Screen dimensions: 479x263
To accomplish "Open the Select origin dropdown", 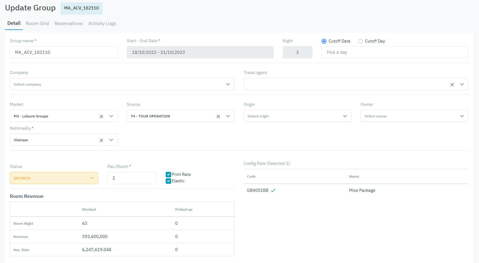I will click(x=297, y=116).
